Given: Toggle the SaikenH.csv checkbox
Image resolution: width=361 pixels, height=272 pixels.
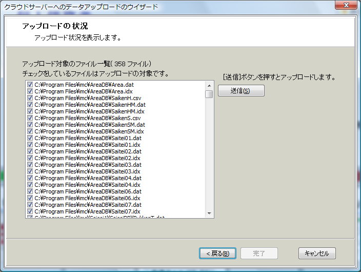Looking at the screenshot, I should (x=30, y=98).
